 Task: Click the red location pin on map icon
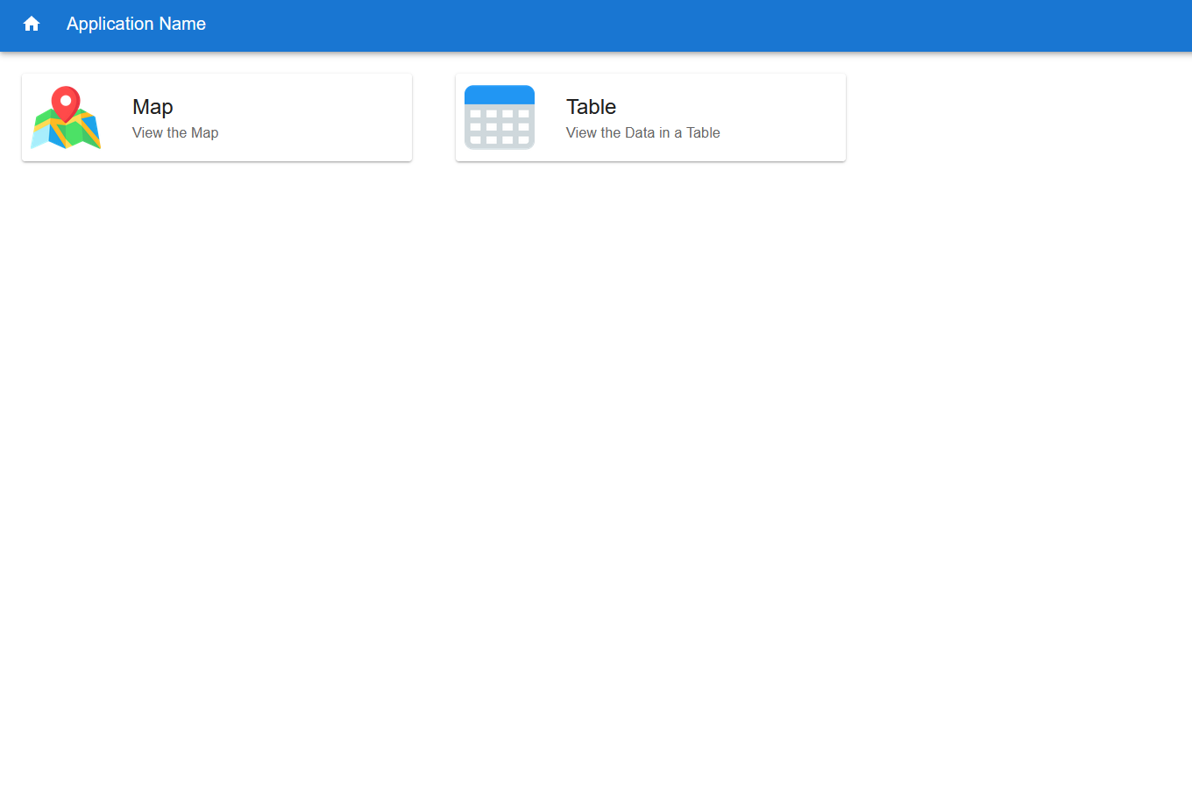click(x=66, y=102)
